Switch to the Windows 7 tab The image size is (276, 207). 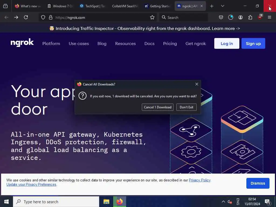tap(60, 6)
